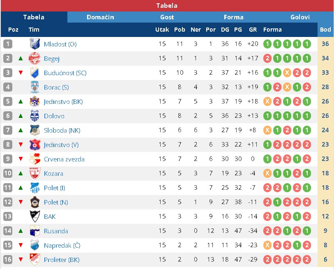Click the Proleter (BK) club crest
Screen dimensions: 334x269
point(35,260)
